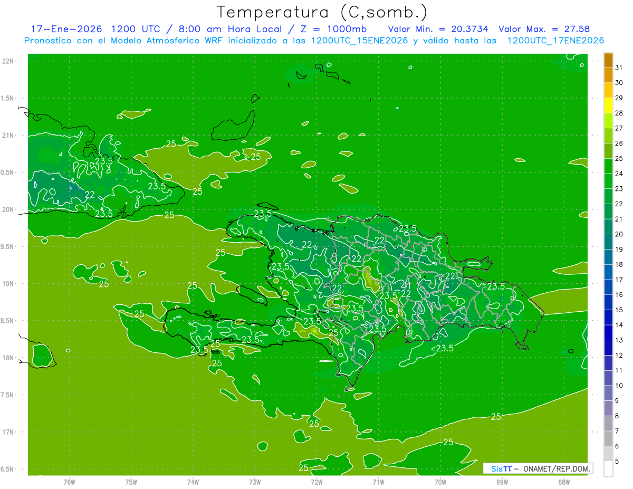Select 'Valor Max. = 27.58' readout
633x489 pixels.
544,29
